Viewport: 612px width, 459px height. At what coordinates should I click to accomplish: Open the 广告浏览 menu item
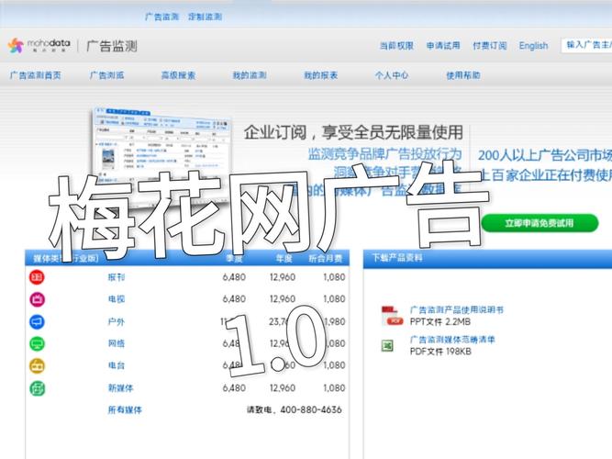point(106,75)
